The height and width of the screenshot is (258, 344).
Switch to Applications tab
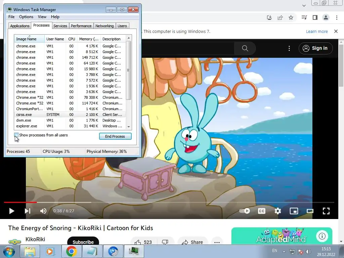click(x=20, y=26)
